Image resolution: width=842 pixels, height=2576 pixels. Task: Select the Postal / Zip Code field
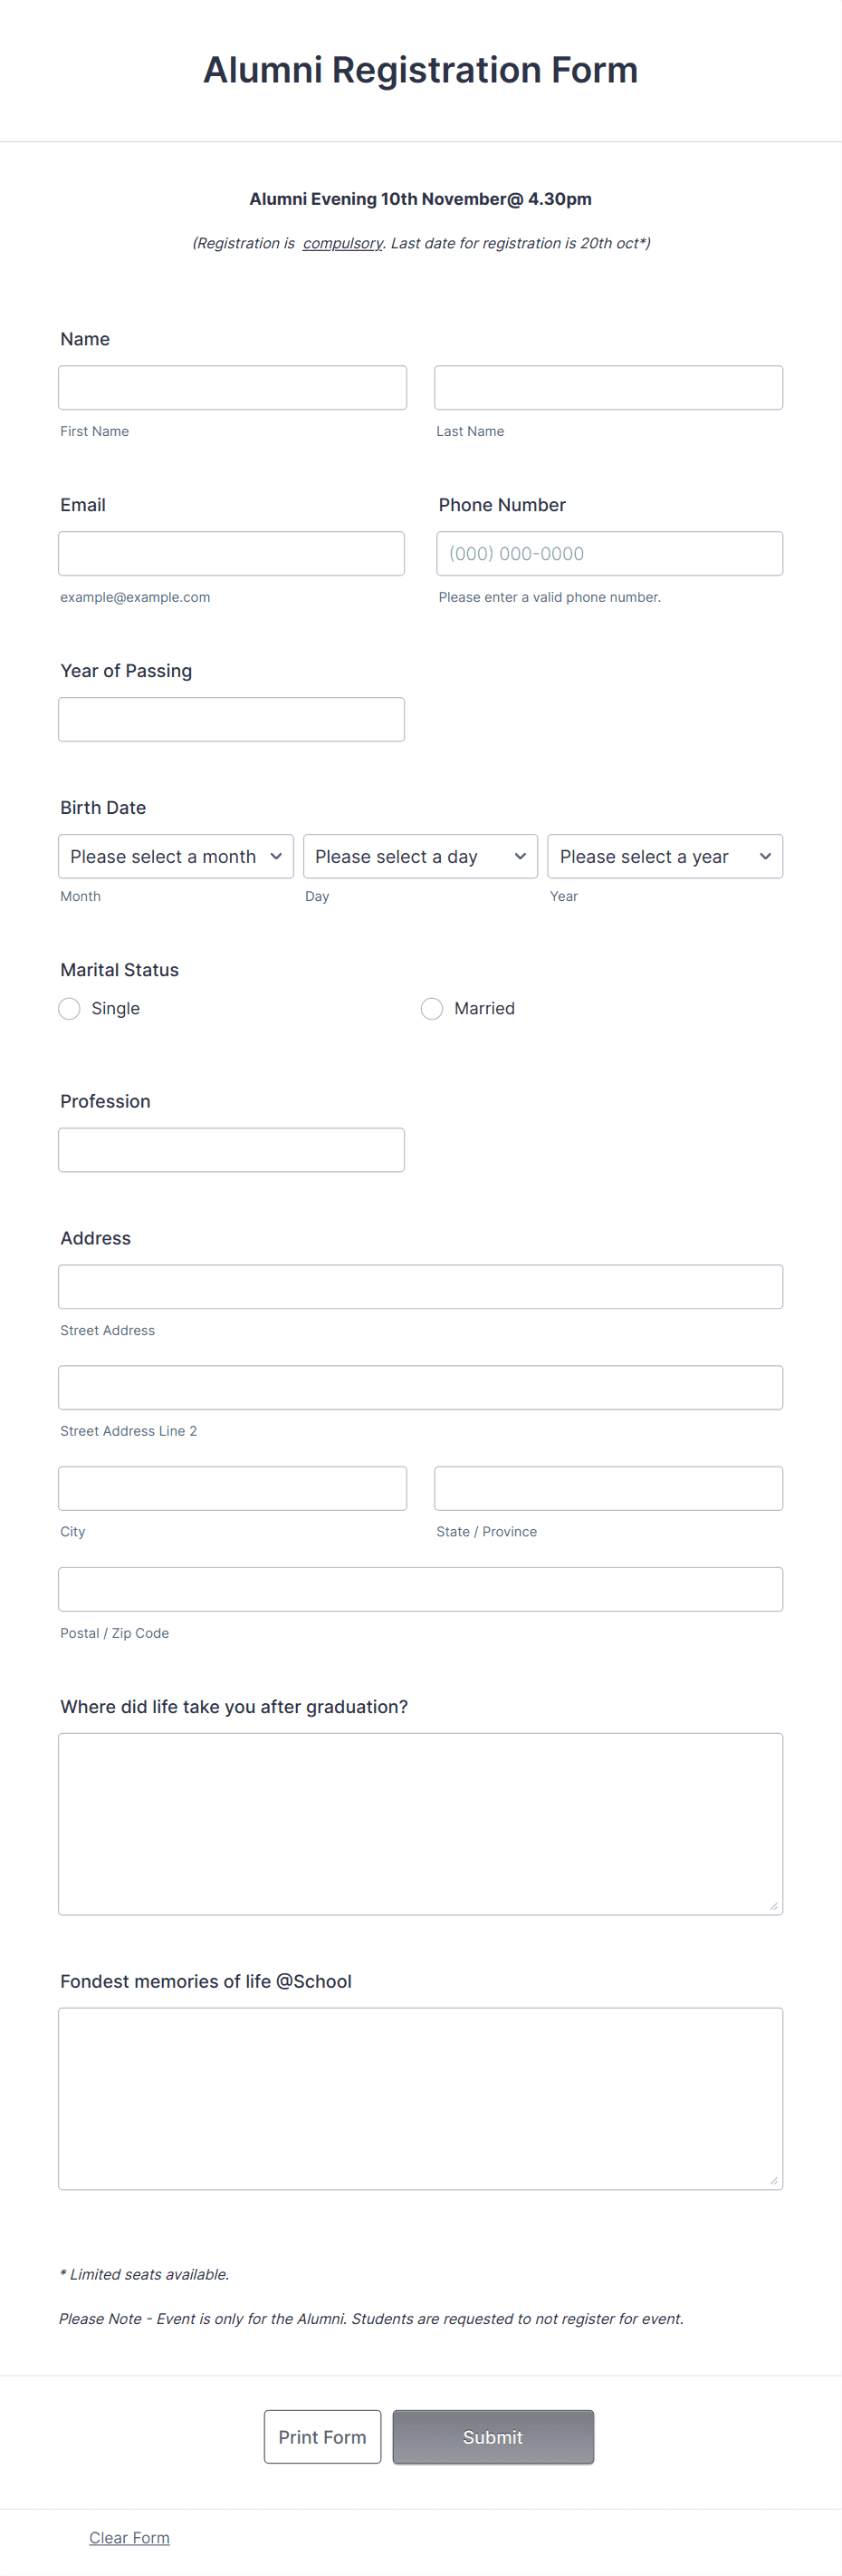(x=419, y=1589)
